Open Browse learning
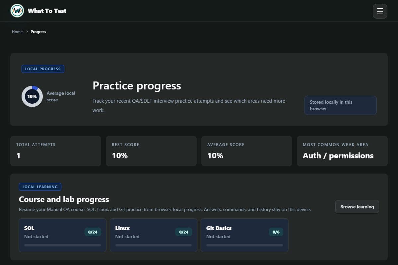398x265 pixels. click(x=357, y=207)
